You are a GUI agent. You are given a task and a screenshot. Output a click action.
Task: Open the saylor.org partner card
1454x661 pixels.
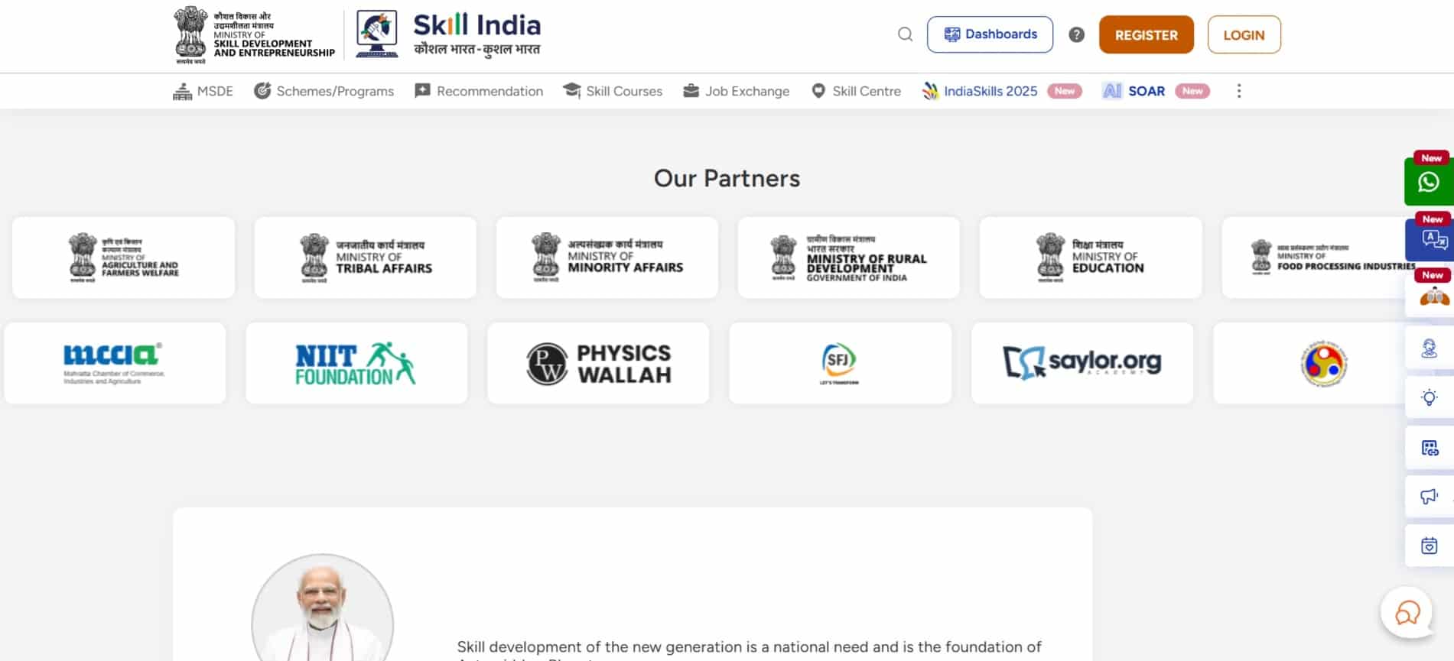coord(1082,363)
